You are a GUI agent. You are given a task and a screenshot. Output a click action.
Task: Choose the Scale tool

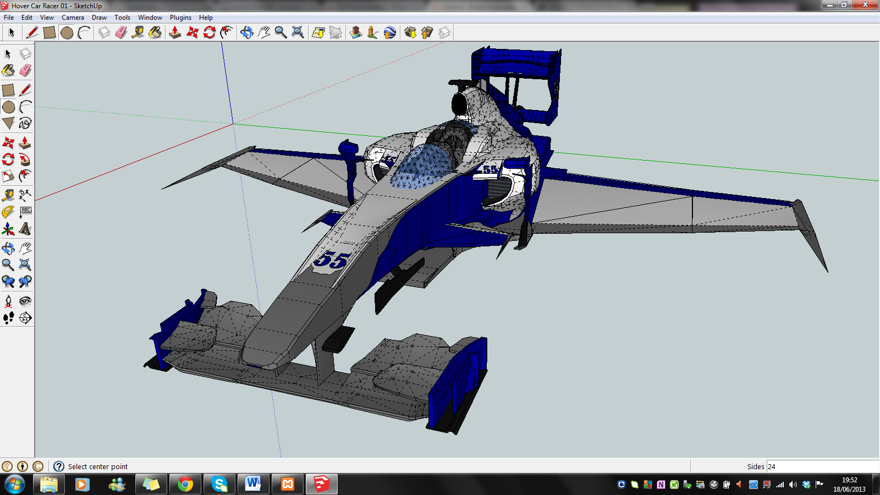(8, 176)
